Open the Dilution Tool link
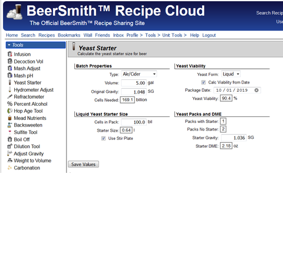Viewport: 283px width, 254px height. 27,146
